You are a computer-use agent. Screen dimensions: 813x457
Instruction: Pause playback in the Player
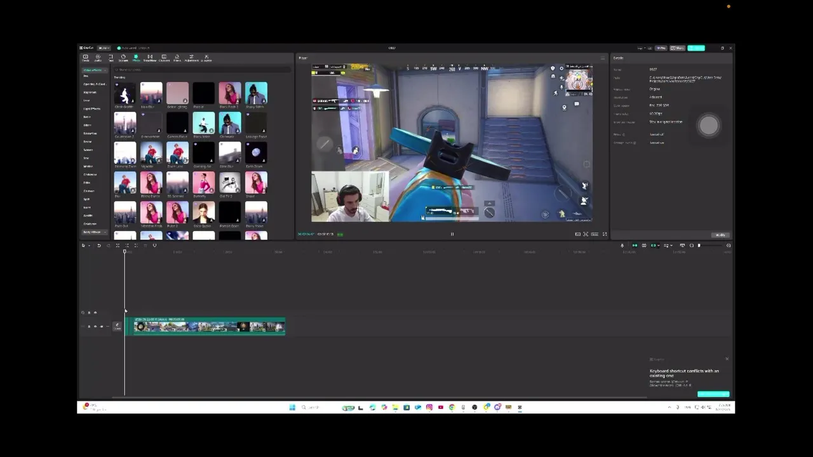pos(452,234)
